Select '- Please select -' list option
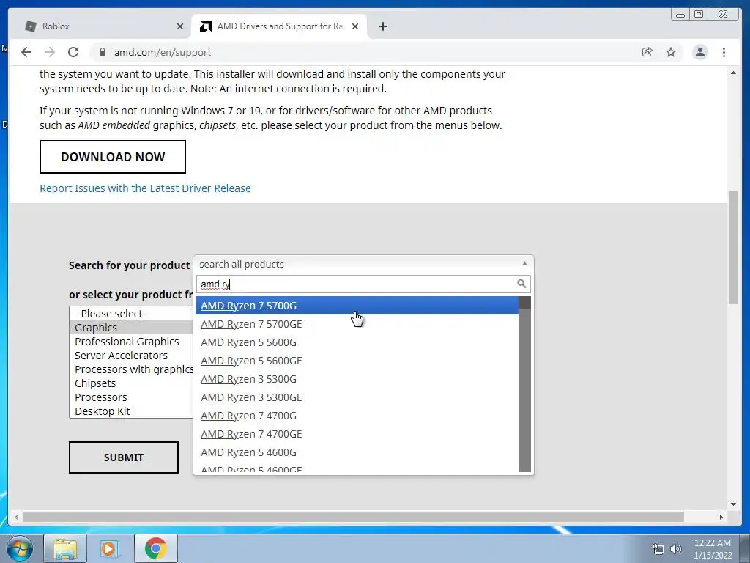The image size is (750, 563). 132,314
